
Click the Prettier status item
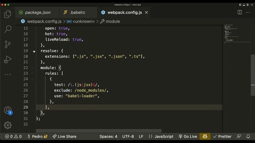222,137
